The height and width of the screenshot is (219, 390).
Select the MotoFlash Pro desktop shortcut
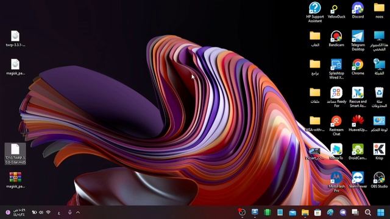pyautogui.click(x=336, y=182)
